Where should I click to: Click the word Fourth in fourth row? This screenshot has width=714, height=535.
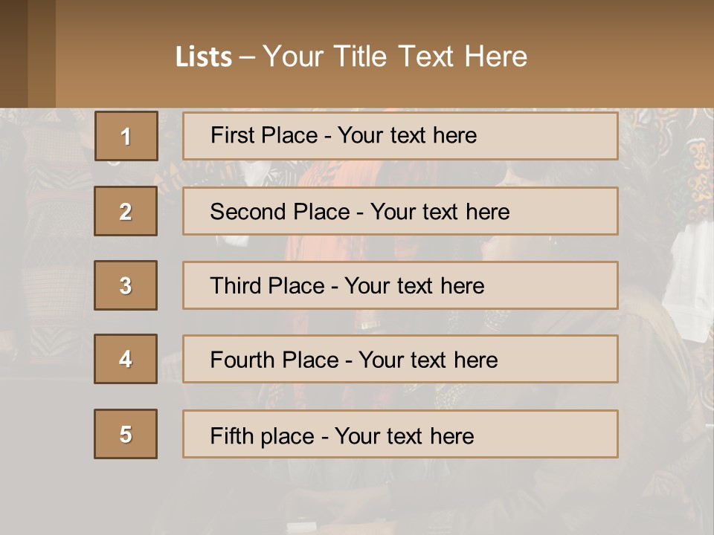pyautogui.click(x=242, y=360)
